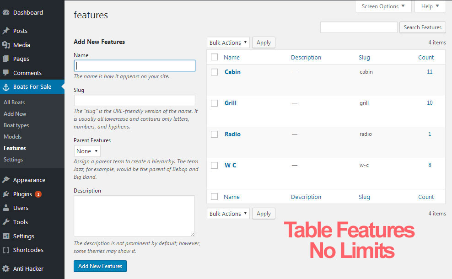Open Dashboard in the admin menu
The width and height of the screenshot is (452, 279).
[x=28, y=12]
